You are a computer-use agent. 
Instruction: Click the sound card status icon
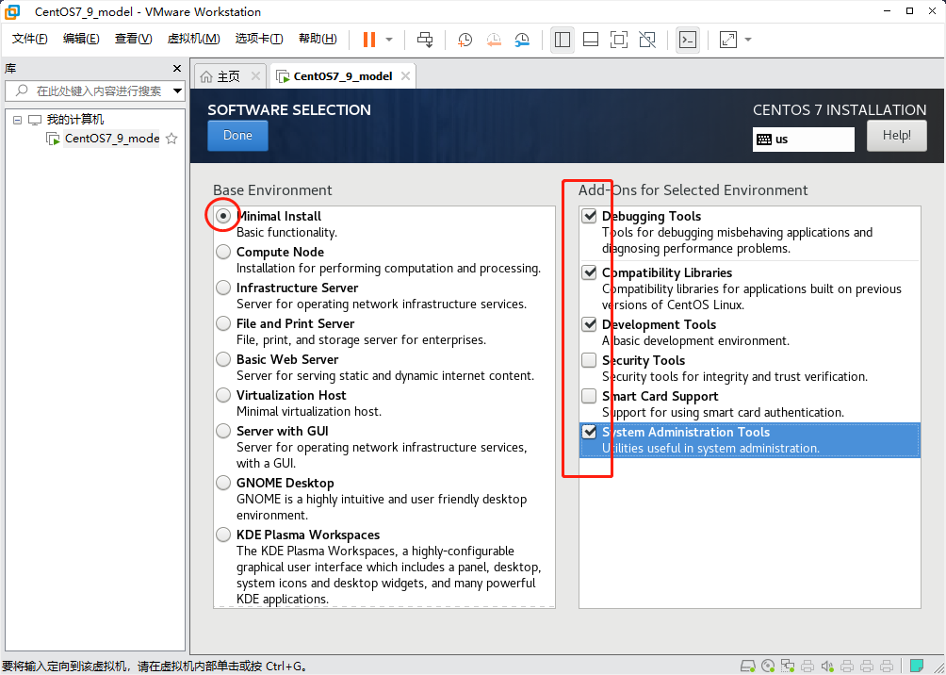(x=827, y=666)
